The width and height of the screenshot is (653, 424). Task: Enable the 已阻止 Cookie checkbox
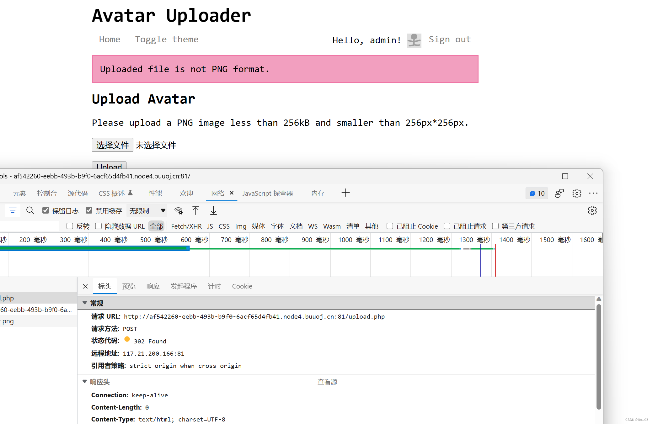click(390, 226)
